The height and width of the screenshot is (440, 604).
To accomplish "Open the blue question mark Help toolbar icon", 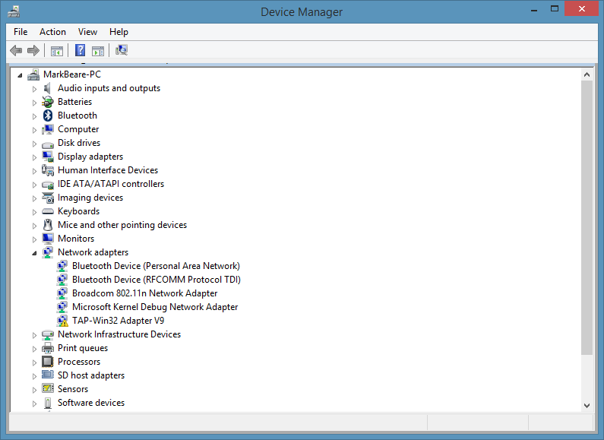I will (80, 50).
